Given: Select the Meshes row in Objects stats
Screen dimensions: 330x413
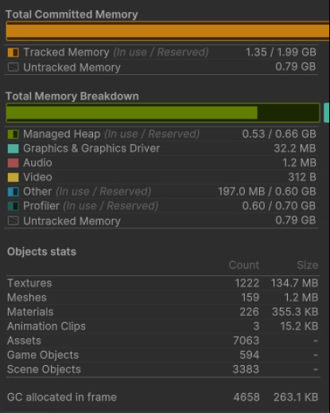Looking at the screenshot, I should [x=162, y=298].
